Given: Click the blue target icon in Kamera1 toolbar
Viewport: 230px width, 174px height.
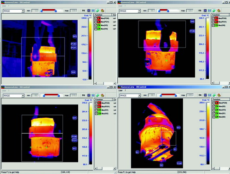Looking at the screenshot, I should click(205, 95).
